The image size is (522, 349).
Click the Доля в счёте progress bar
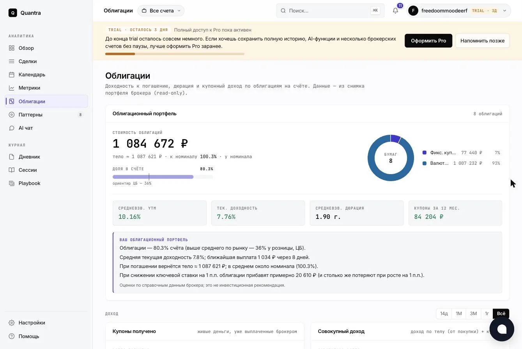click(163, 177)
